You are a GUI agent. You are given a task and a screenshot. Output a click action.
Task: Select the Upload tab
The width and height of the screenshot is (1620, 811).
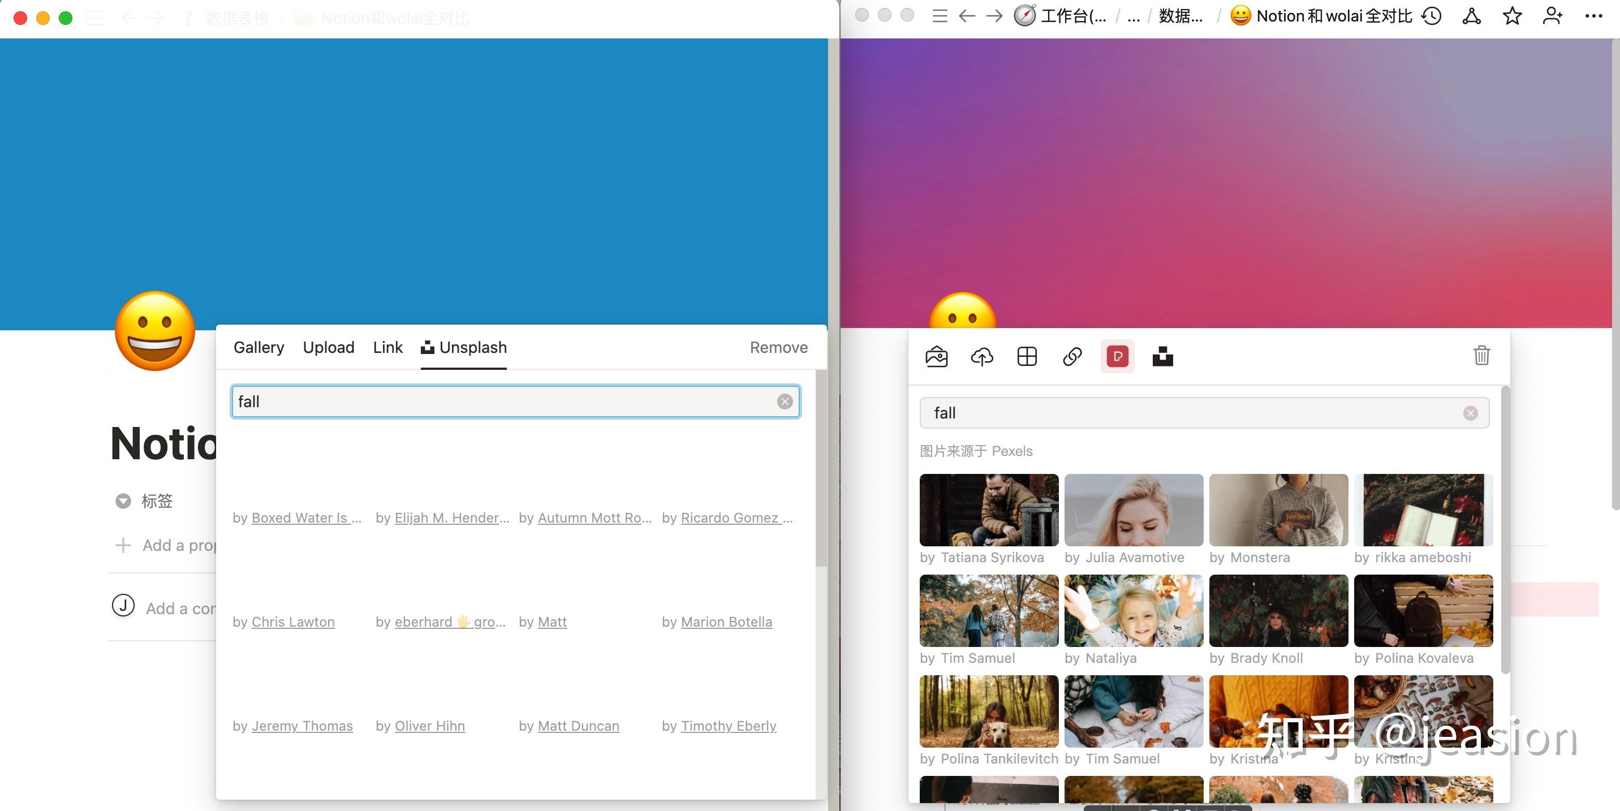328,348
